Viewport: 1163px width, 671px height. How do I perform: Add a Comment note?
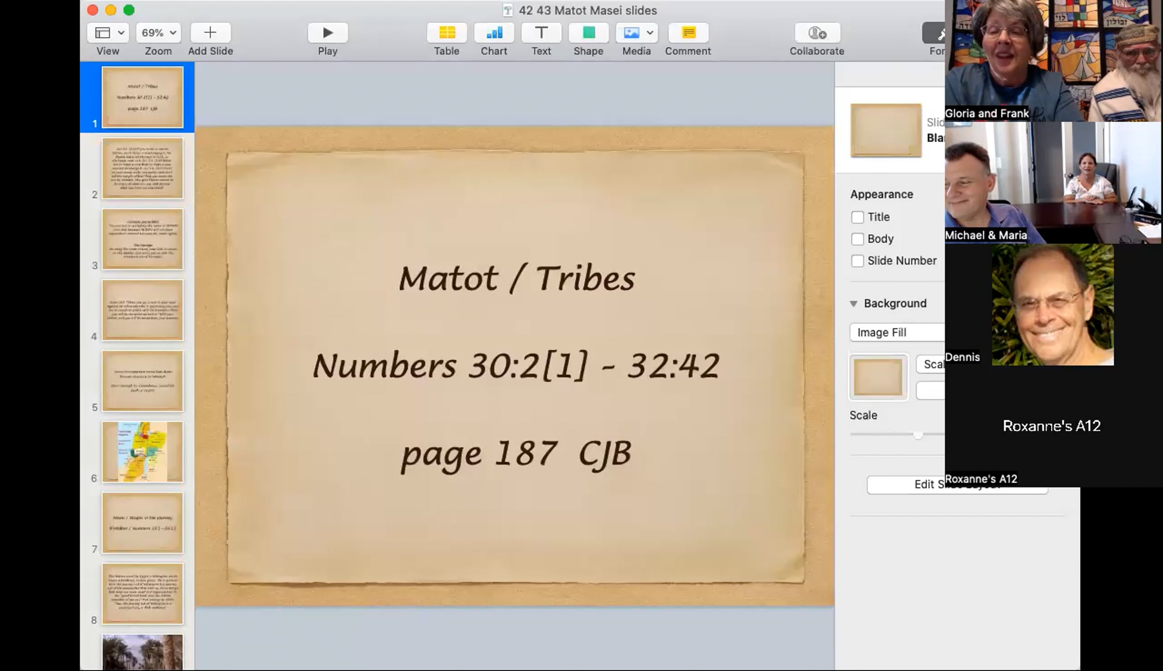click(x=688, y=33)
